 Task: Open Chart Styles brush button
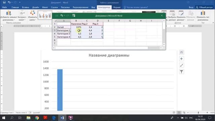pos(181,65)
